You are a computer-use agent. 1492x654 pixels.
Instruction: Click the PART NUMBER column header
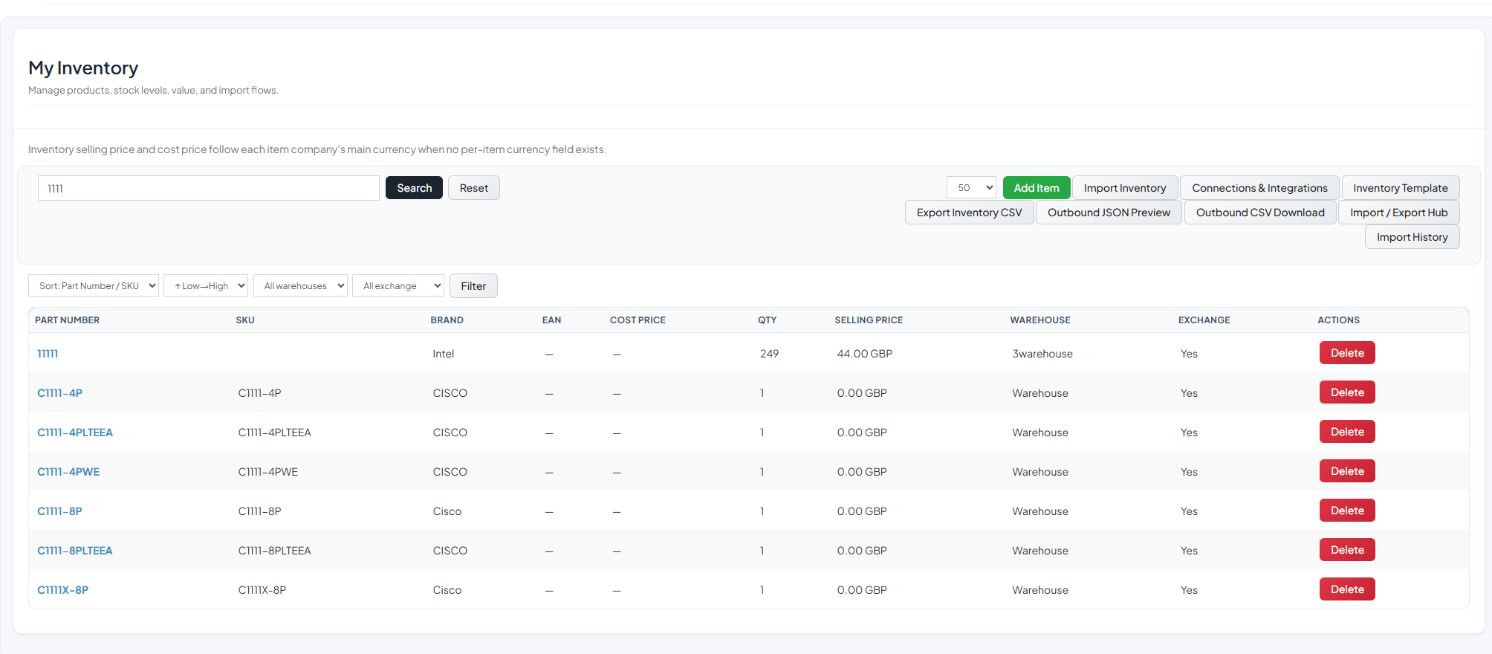(67, 320)
